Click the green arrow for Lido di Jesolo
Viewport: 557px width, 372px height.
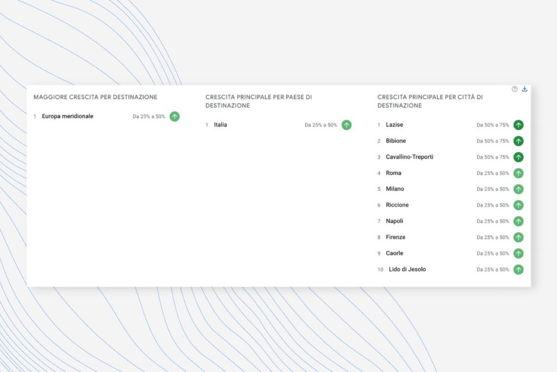(518, 270)
